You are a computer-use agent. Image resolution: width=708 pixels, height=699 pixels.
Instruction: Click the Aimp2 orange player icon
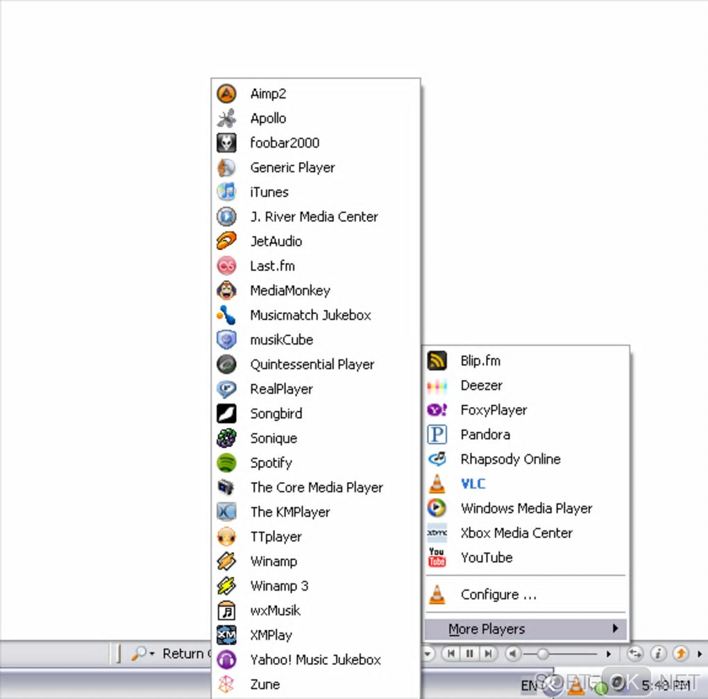click(226, 94)
